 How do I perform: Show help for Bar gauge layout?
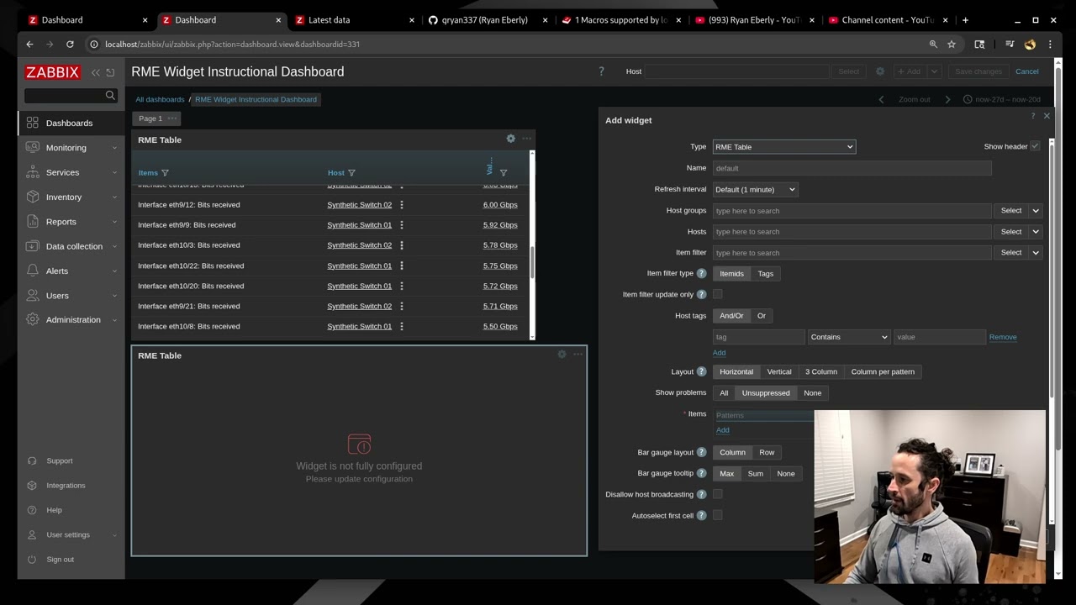pyautogui.click(x=701, y=452)
